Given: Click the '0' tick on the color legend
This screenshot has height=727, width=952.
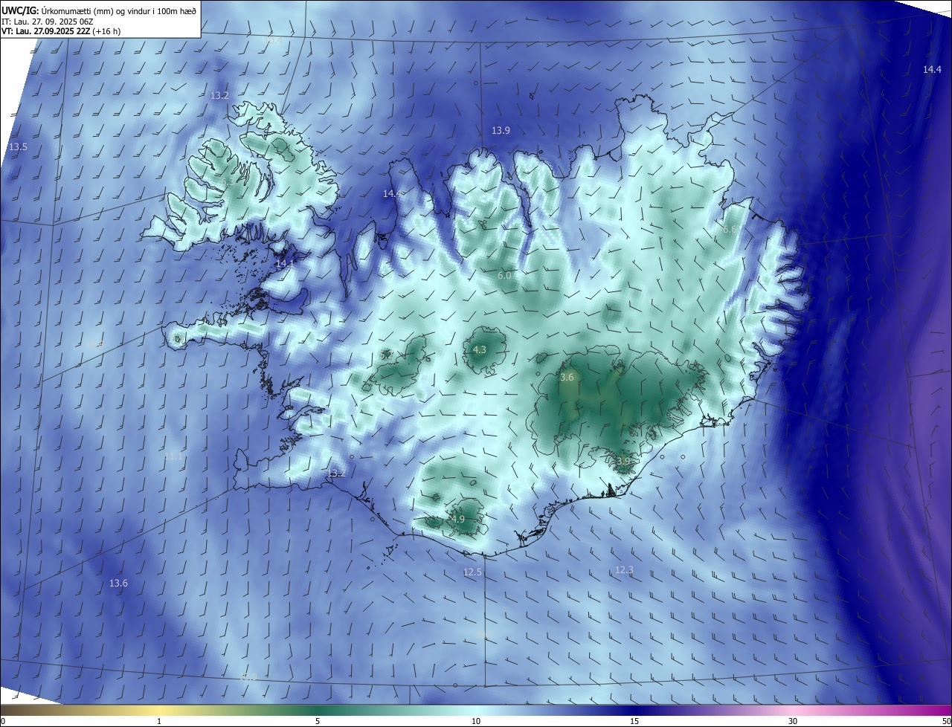Looking at the screenshot, I should point(3,721).
